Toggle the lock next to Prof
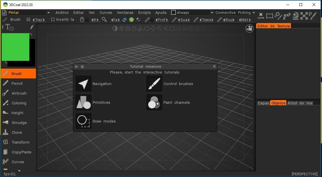Image resolution: width=322 pixels, height=177 pixels. tap(152, 20)
